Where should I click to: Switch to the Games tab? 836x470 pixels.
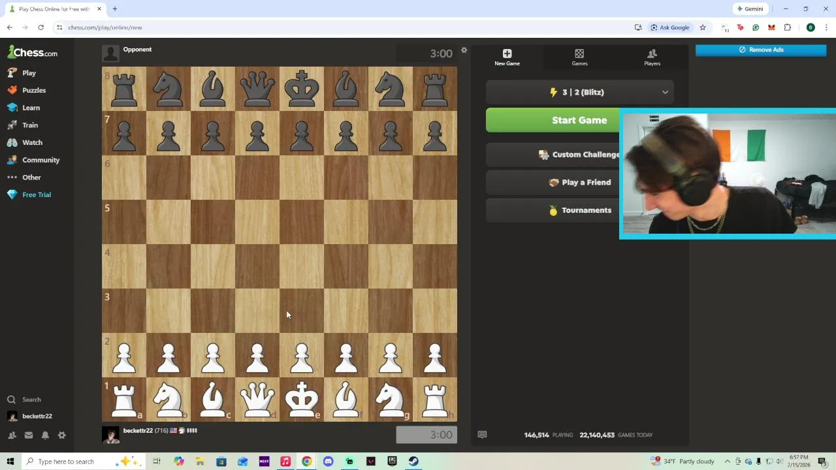(579, 57)
